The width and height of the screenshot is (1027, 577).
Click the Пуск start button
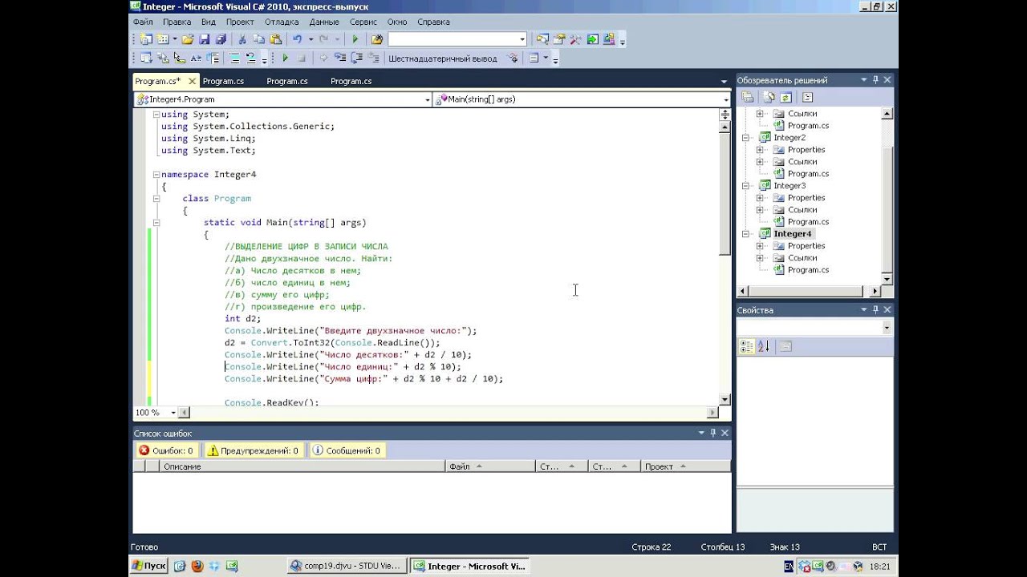tap(148, 566)
